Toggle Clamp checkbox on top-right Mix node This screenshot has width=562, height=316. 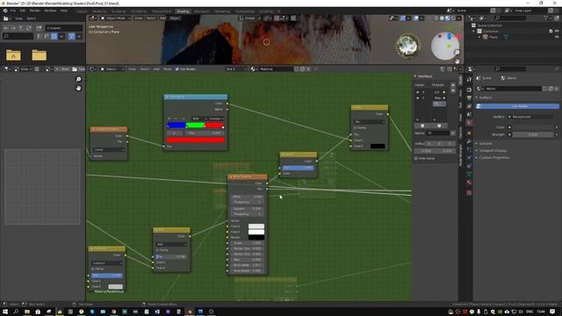pyautogui.click(x=355, y=127)
